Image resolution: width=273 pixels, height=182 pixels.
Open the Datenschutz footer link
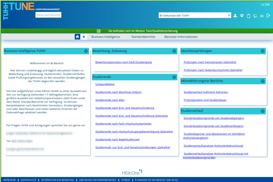(28, 180)
